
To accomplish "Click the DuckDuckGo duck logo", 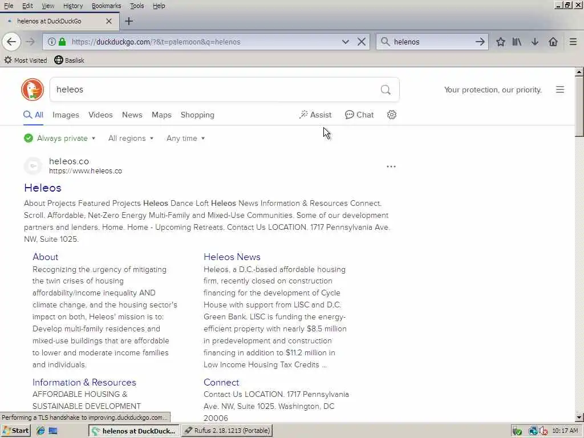I will point(33,90).
